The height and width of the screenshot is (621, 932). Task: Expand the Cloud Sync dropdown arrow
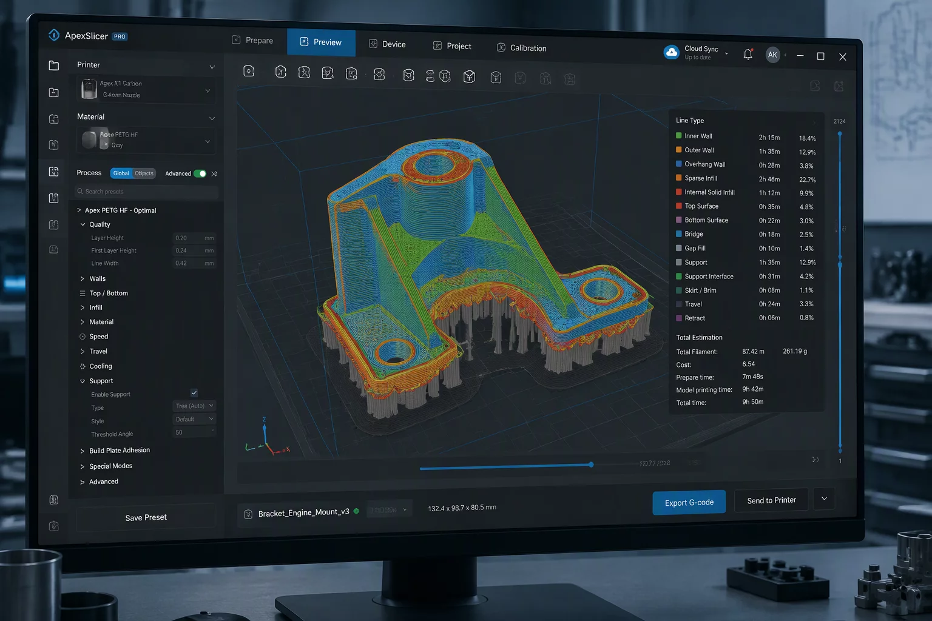[726, 54]
